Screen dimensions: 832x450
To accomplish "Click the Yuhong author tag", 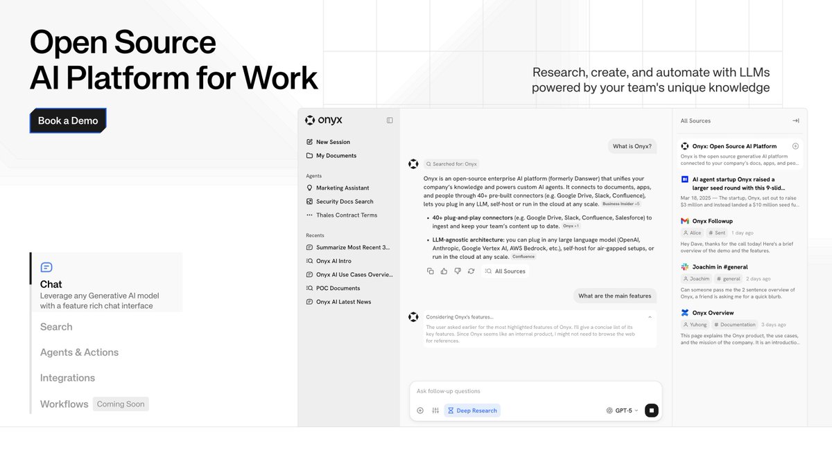I will click(x=695, y=325).
